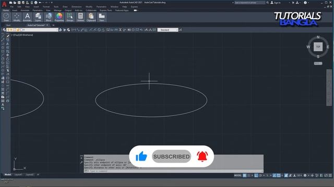Click Sign In button

coord(276,3)
